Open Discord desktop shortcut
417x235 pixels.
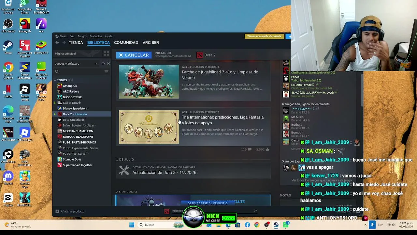(8, 178)
